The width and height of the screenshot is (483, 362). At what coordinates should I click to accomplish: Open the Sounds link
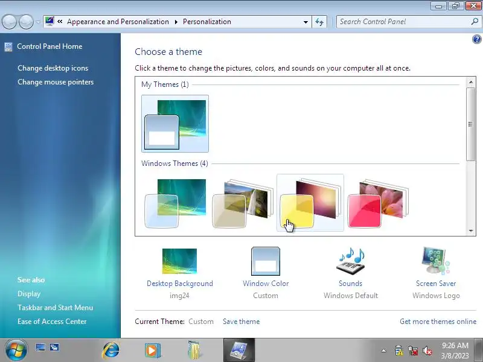click(x=351, y=284)
